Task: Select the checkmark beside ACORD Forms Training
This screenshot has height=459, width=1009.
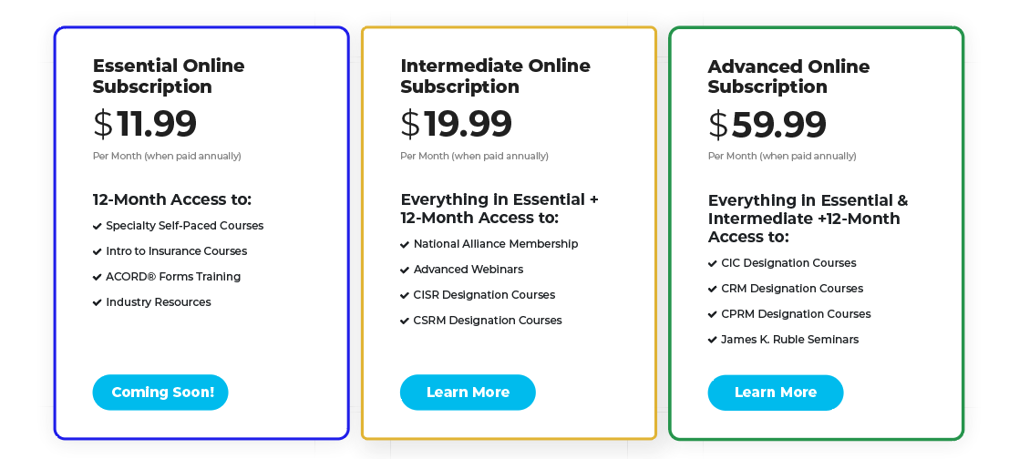Action: coord(98,277)
